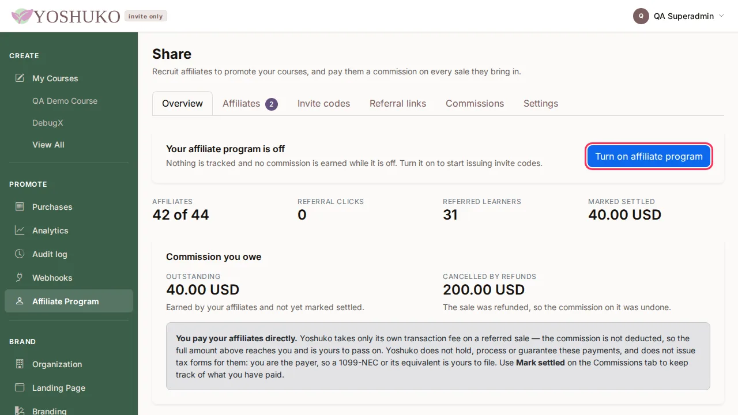The image size is (738, 415).
Task: Click the Branding icon in sidebar
Action: click(20, 410)
